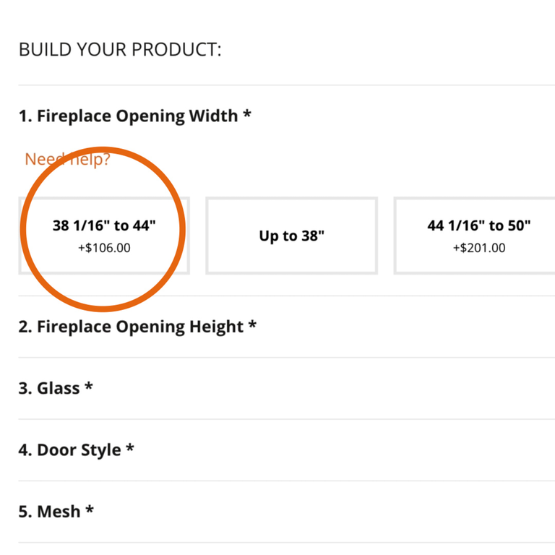Click the asterisk after Fireplace Opening Width
The height and width of the screenshot is (555, 555).
pos(247,114)
